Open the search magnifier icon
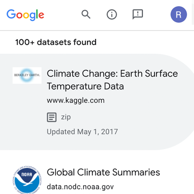Viewport: 194px width, 194px height. click(x=86, y=14)
